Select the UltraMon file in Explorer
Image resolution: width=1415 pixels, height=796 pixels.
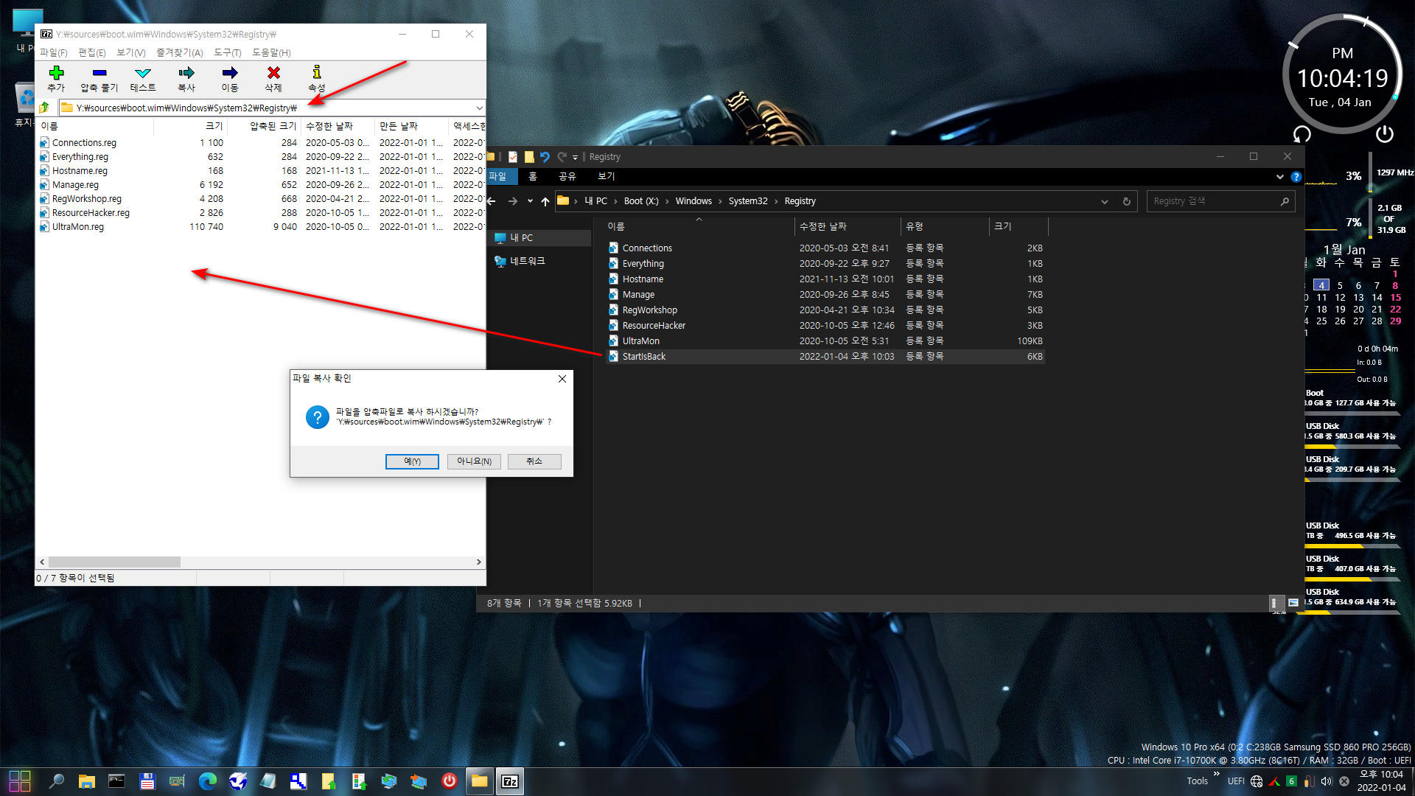825,341
